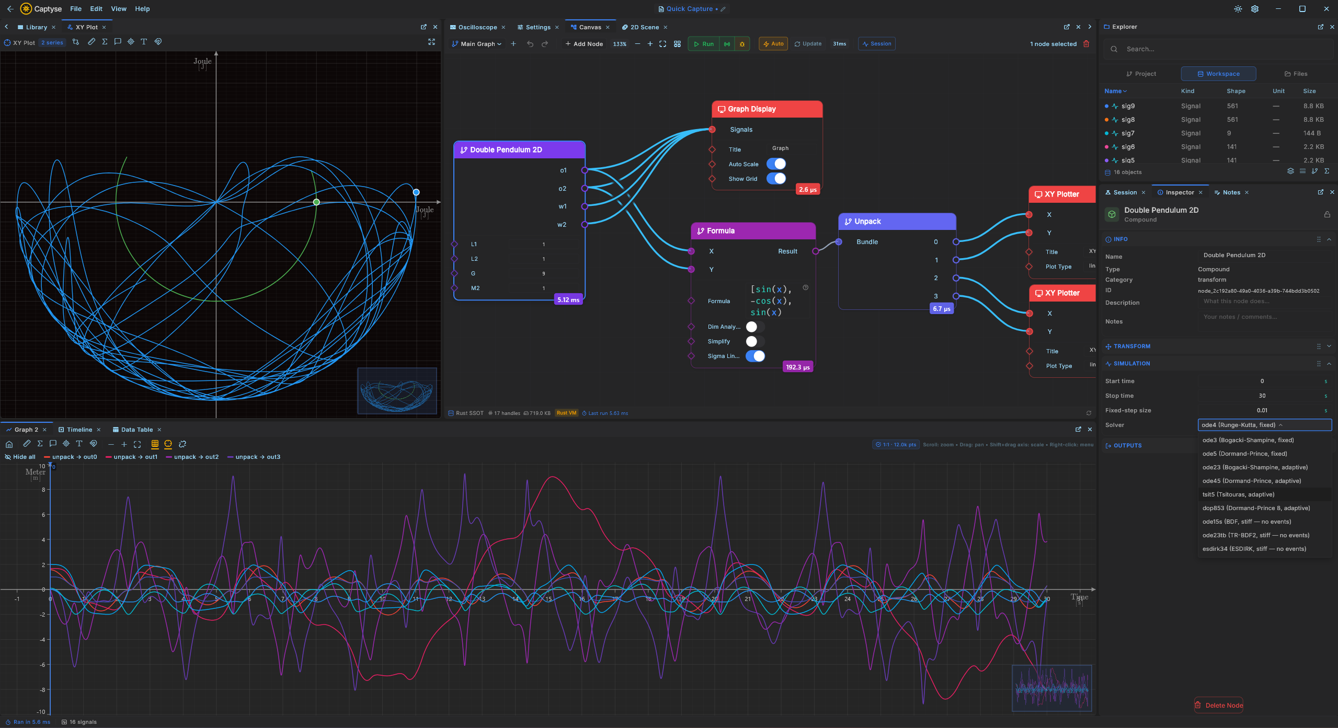
Task: Click the undo arrow in Canvas toolbar
Action: point(530,44)
